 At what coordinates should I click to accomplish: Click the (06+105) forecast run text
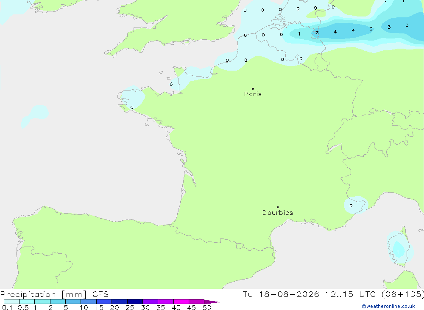tap(403, 294)
